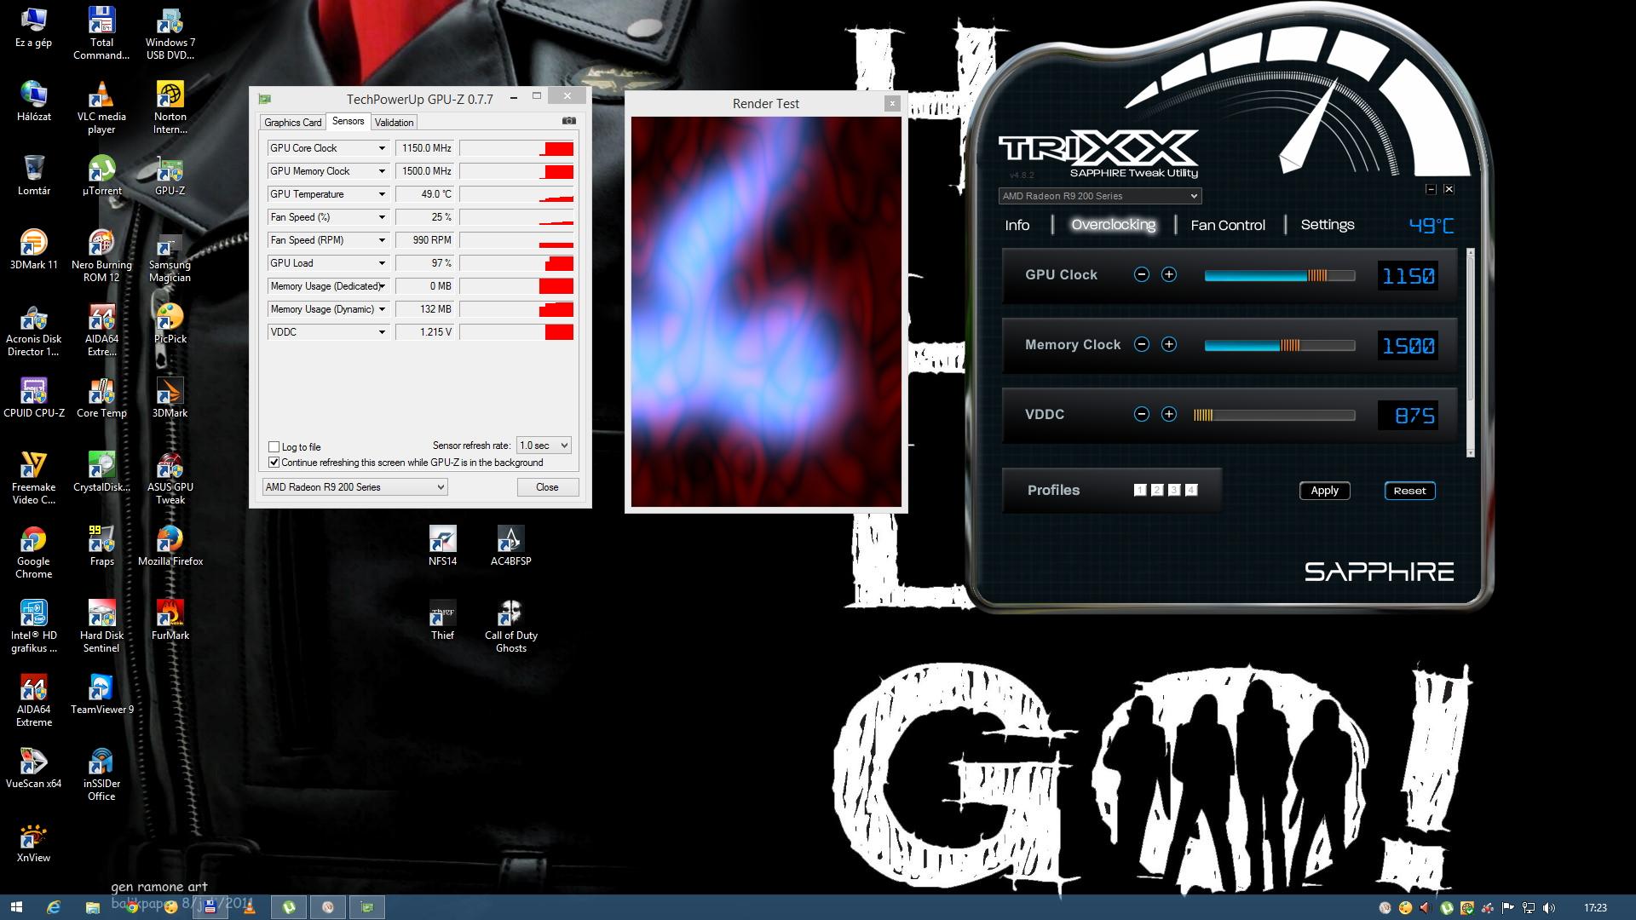The height and width of the screenshot is (920, 1636).
Task: Open the Sensor refresh rate dropdown
Action: coord(544,446)
